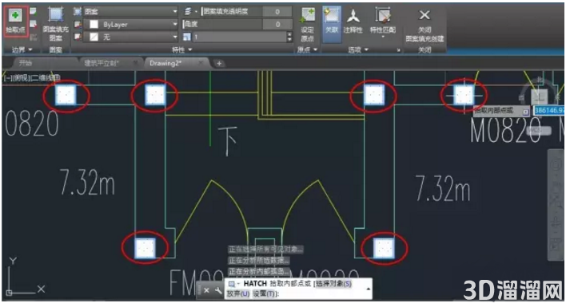Click the hatch color icon beside ByLayer
This screenshot has width=566, height=303.
point(78,24)
